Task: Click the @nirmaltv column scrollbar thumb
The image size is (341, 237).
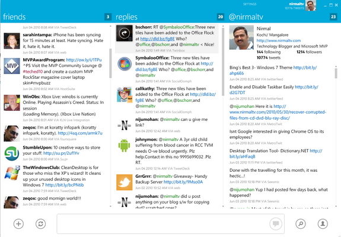Action: (336, 73)
